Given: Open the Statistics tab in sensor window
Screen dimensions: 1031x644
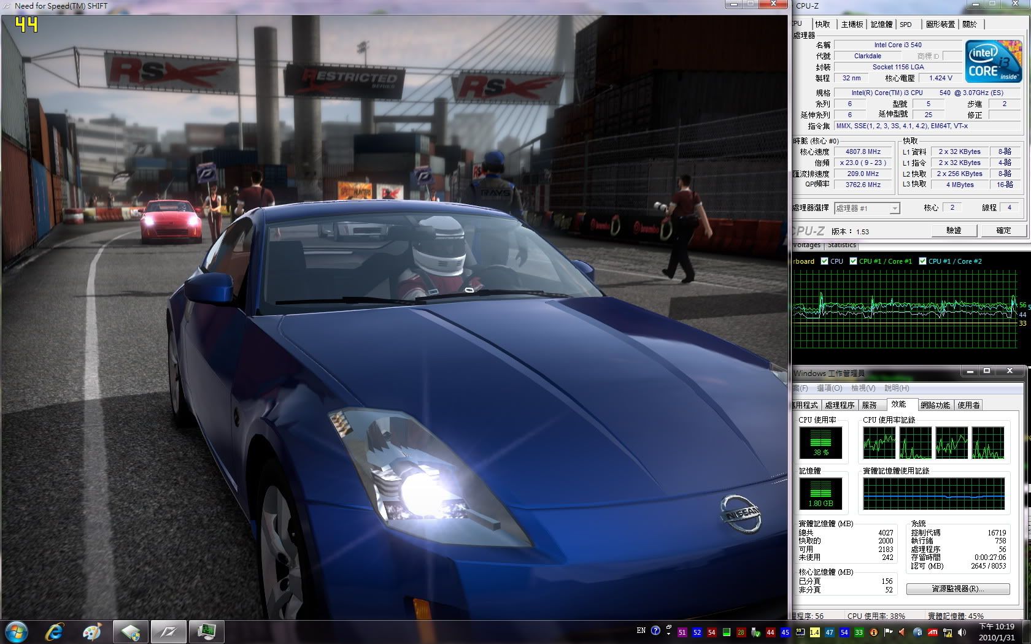Looking at the screenshot, I should [x=841, y=245].
